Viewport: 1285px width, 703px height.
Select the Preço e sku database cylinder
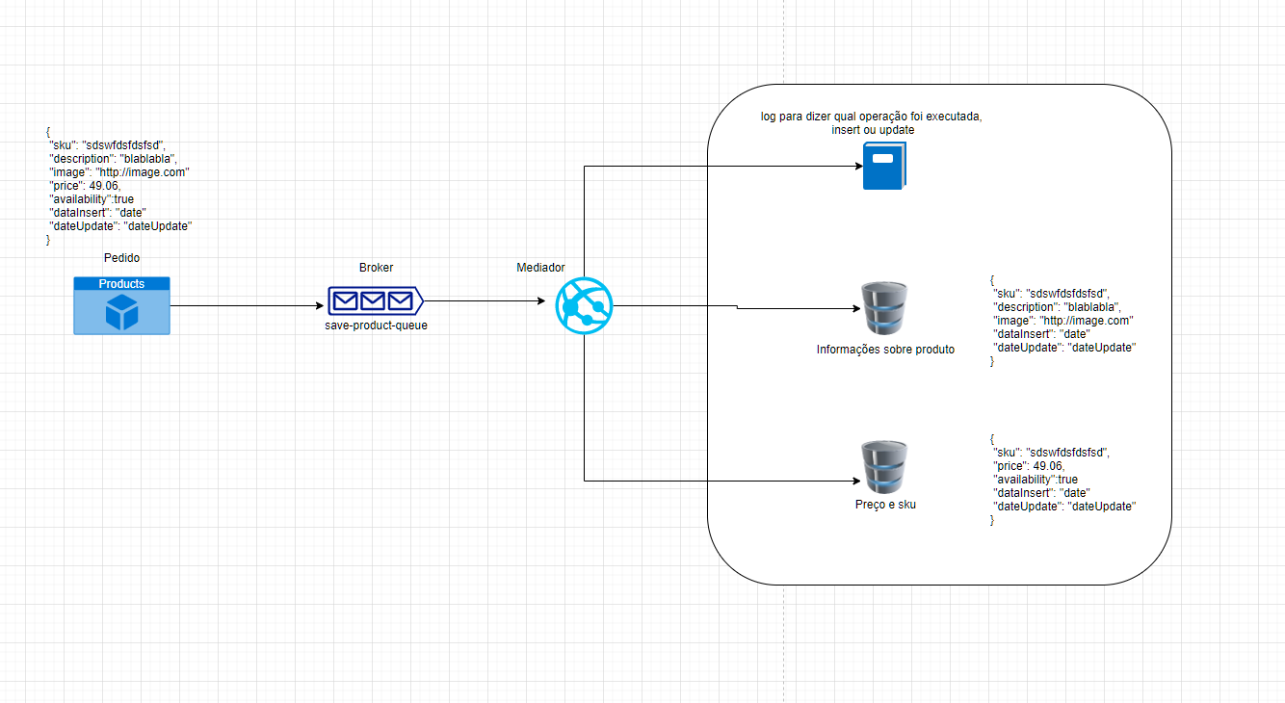[883, 465]
